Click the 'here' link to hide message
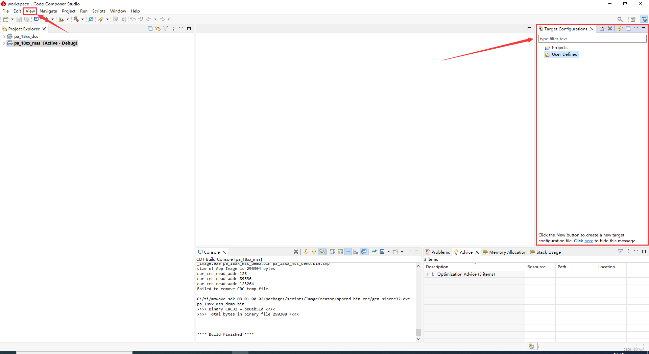The image size is (649, 354). coord(589,241)
